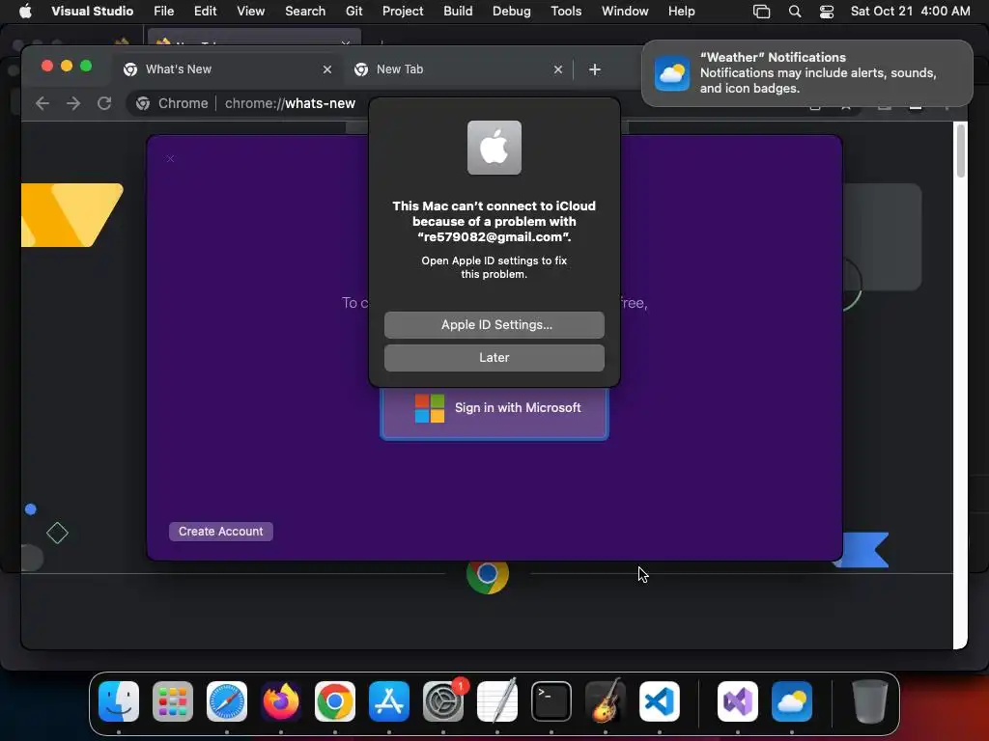Switch to the New Tab tab
The image size is (989, 741).
(x=459, y=69)
